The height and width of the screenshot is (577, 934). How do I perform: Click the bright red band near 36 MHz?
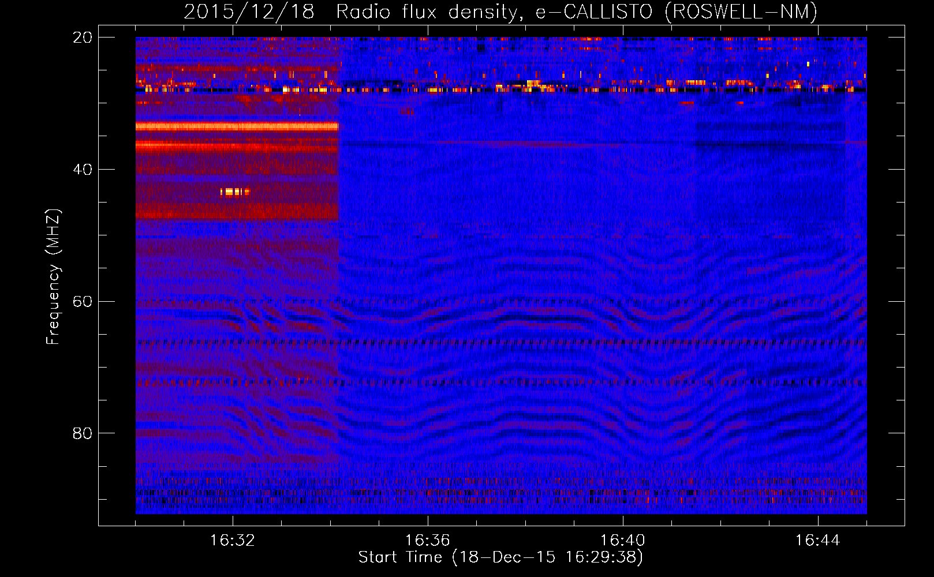[237, 145]
